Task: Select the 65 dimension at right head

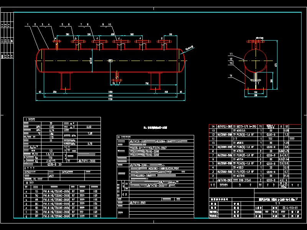Action: coord(181,92)
